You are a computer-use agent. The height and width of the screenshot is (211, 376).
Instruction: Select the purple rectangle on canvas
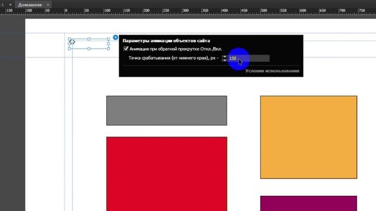(308, 203)
